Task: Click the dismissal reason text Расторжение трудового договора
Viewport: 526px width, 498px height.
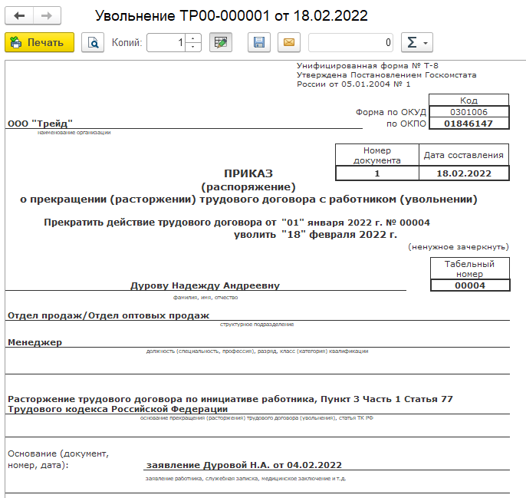Action: coord(230,404)
